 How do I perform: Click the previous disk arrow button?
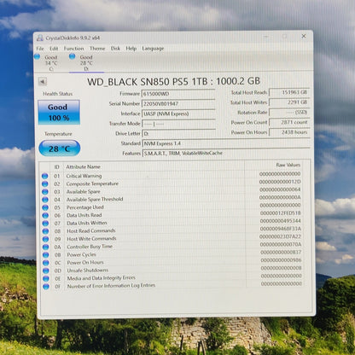(x=43, y=82)
